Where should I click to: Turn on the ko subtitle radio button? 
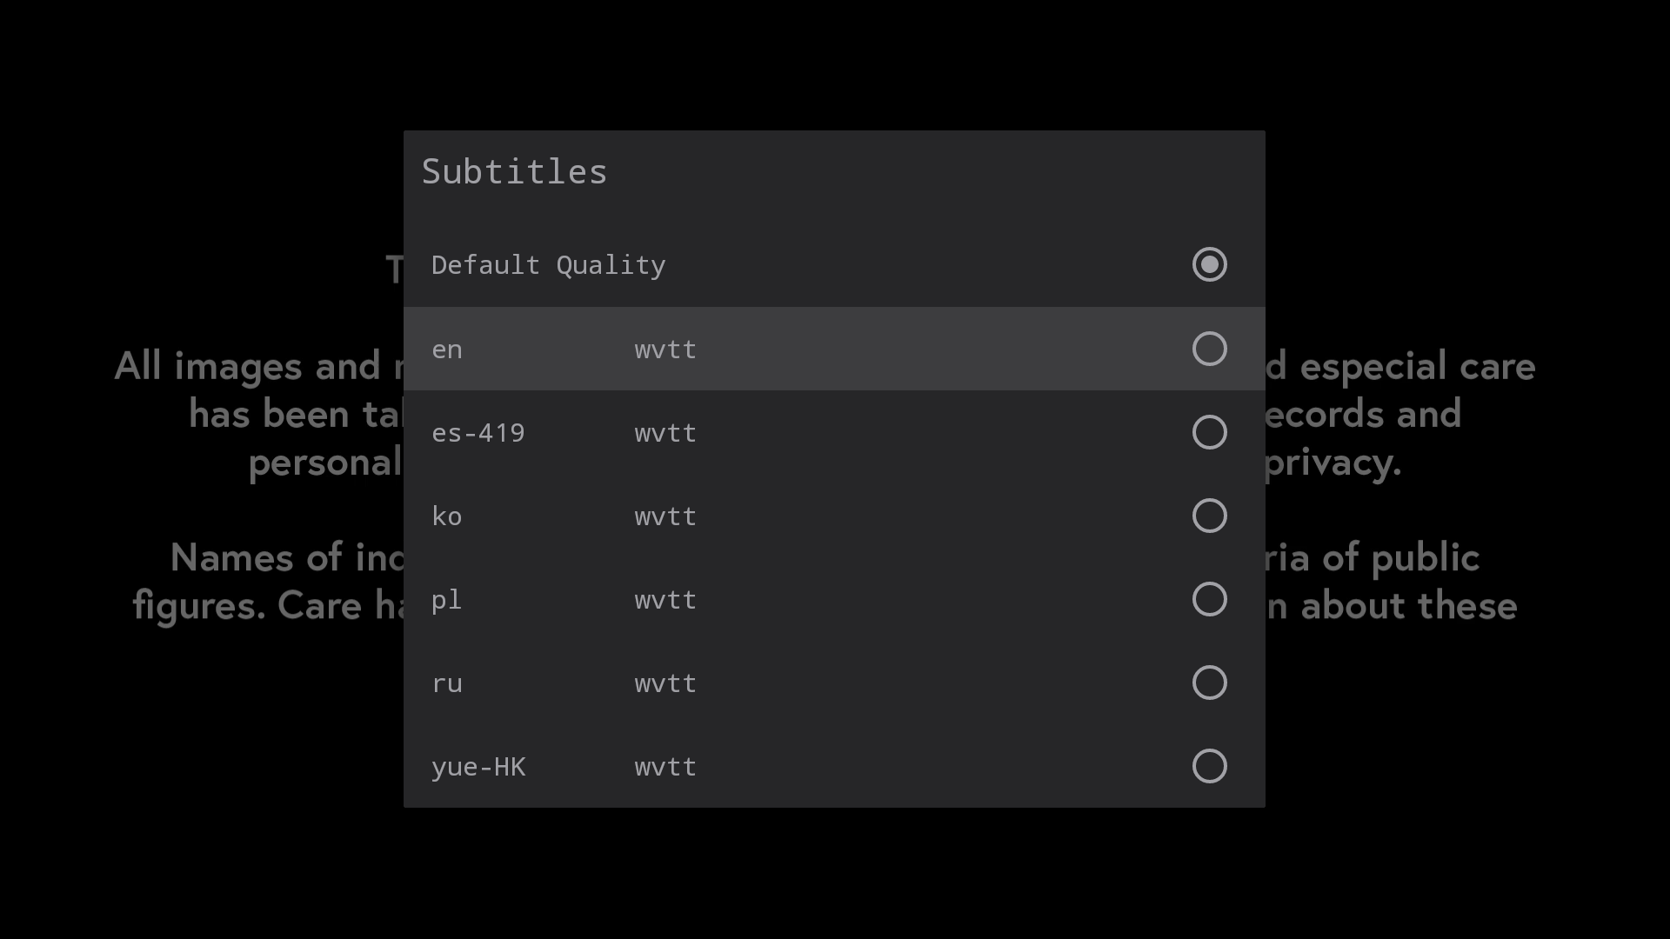1209,516
